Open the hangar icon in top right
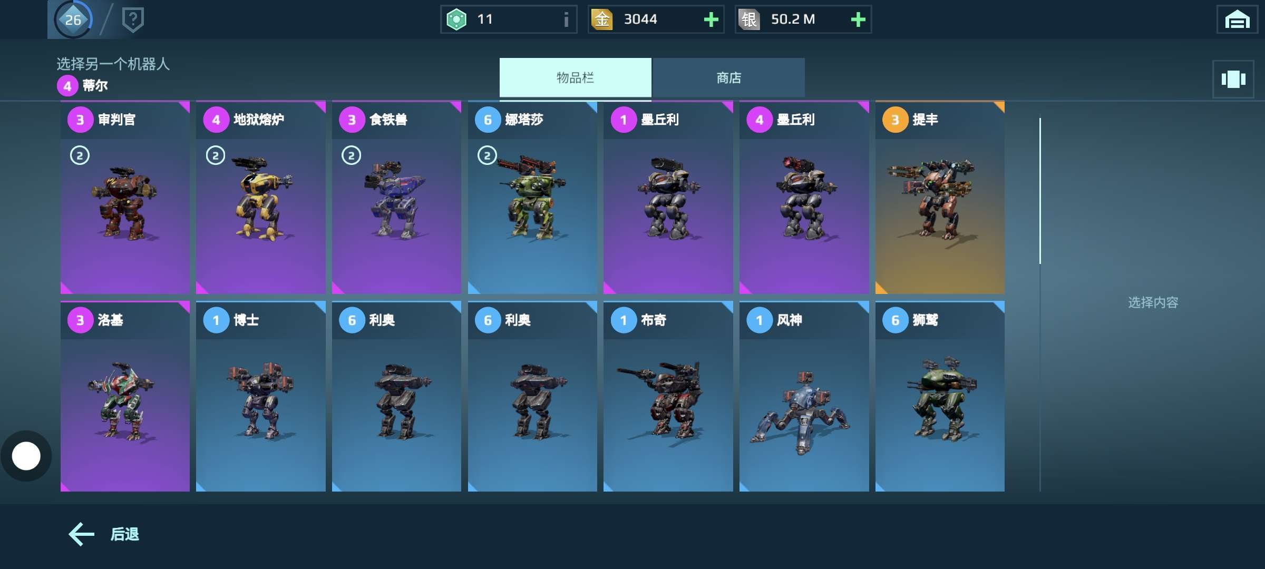The width and height of the screenshot is (1265, 569). [x=1237, y=20]
